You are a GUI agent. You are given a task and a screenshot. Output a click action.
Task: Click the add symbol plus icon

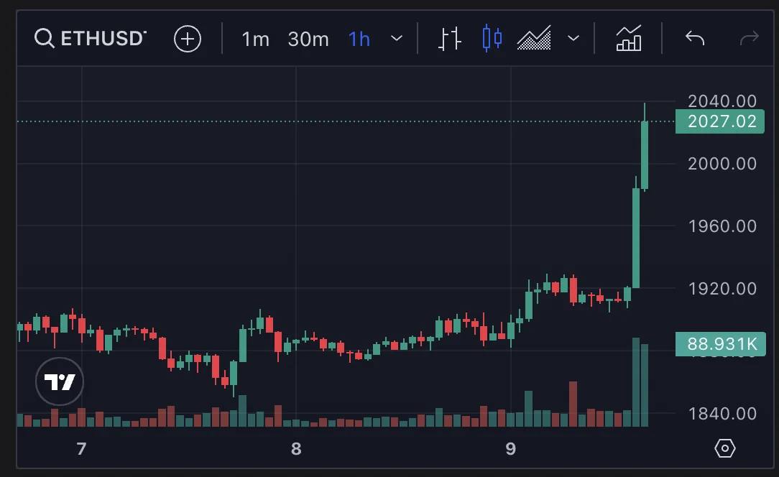[x=188, y=38]
